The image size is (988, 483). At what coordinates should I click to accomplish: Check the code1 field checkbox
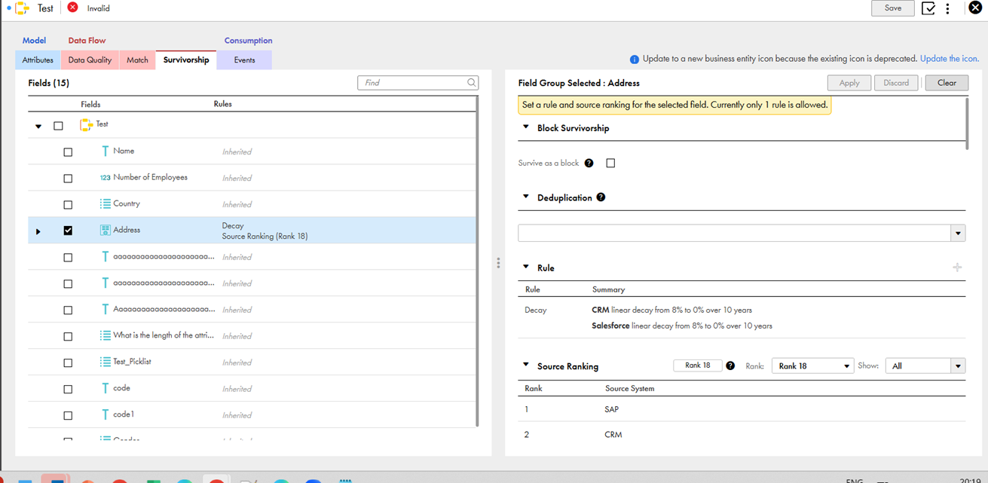coord(68,416)
